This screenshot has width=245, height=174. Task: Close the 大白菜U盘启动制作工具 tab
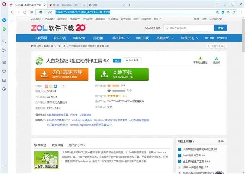click(45, 5)
